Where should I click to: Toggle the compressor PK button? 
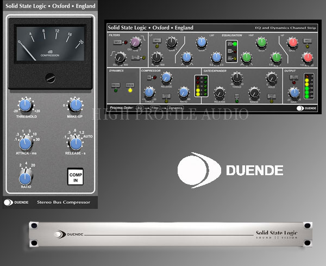(149, 77)
